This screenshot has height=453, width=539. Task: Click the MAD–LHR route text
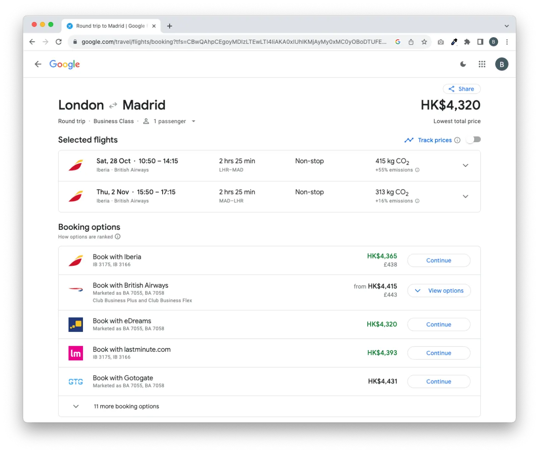[x=231, y=201]
